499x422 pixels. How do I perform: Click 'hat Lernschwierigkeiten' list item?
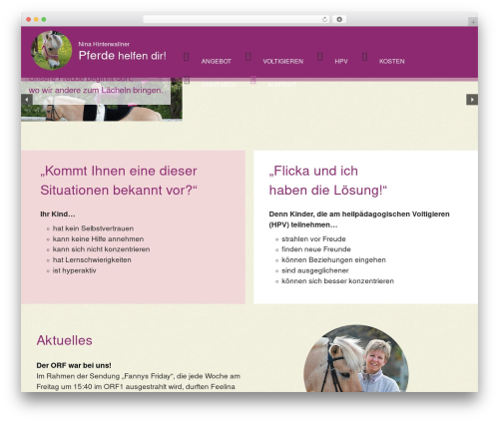[x=92, y=260]
